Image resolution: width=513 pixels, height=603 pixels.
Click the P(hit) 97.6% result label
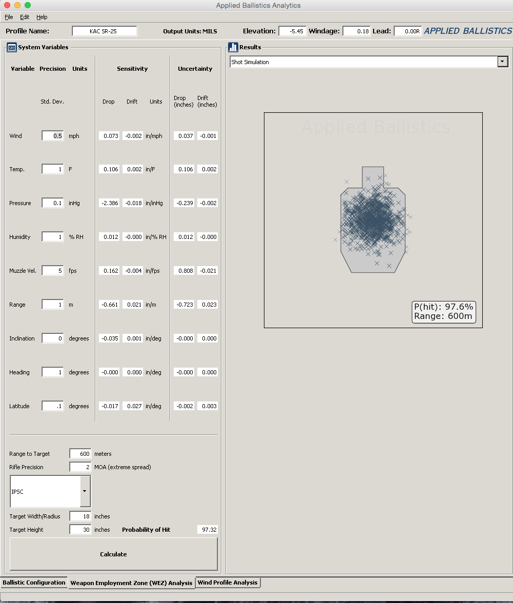click(x=443, y=307)
